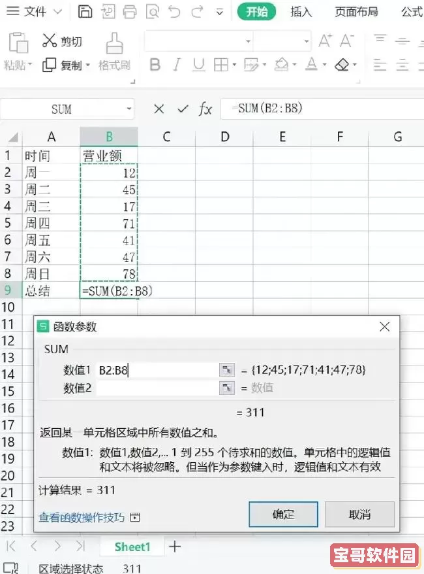Decrease font size with A- icon
Screen dimensions: 424x574
click(x=346, y=41)
